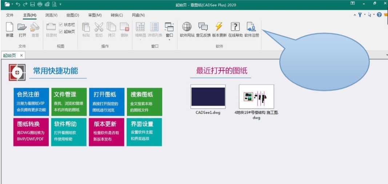This screenshot has width=388, height=184.
Task: Click the 文件管理 green tile
Action: (69, 102)
